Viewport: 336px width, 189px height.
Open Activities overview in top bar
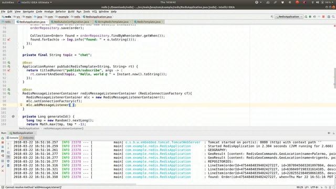(8, 2)
